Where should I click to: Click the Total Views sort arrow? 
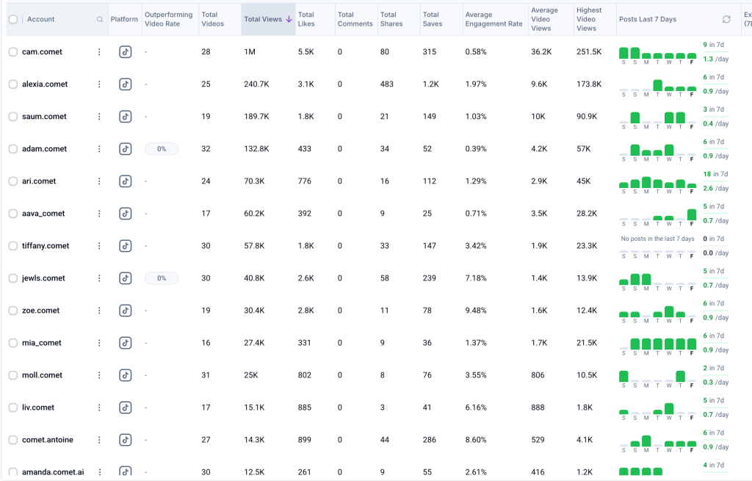tap(289, 19)
